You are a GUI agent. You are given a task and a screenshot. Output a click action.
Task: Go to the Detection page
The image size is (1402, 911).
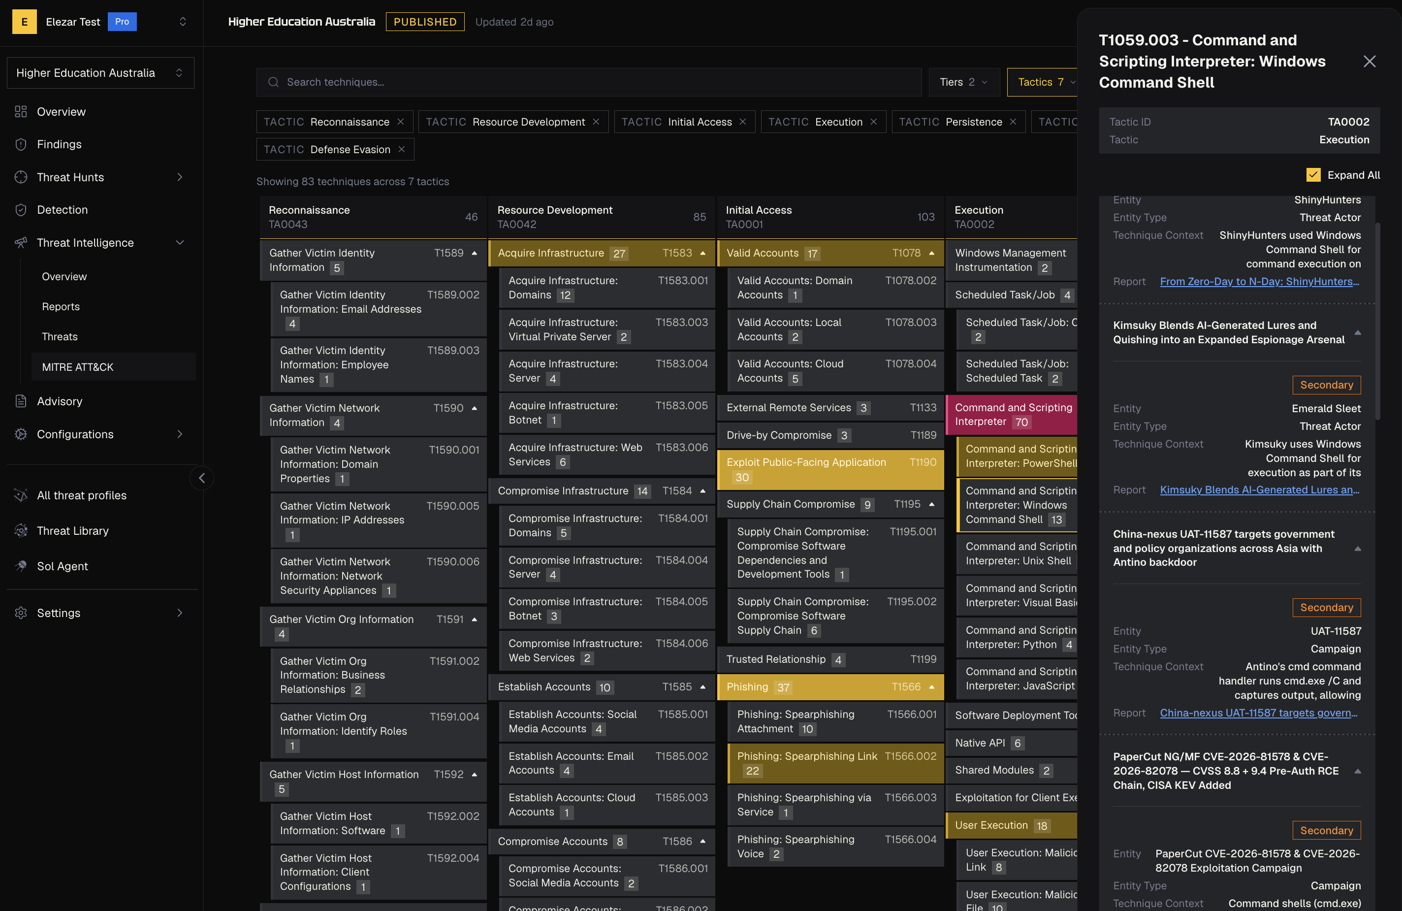(63, 210)
